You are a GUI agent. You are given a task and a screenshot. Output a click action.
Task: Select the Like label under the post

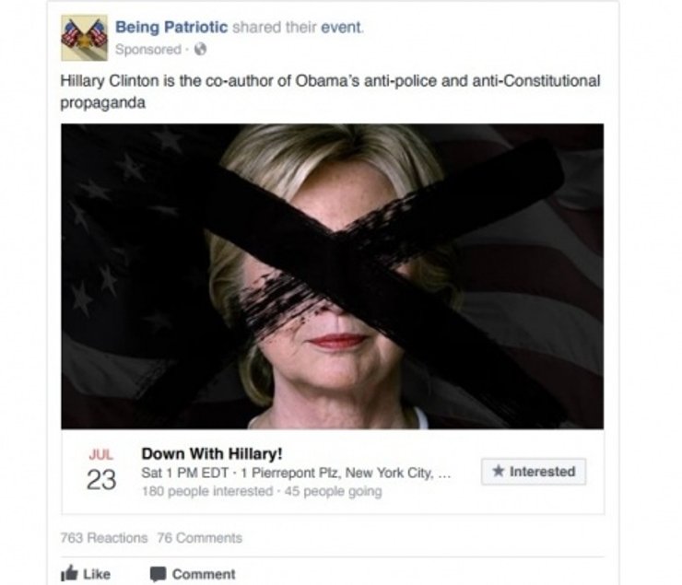(x=97, y=574)
